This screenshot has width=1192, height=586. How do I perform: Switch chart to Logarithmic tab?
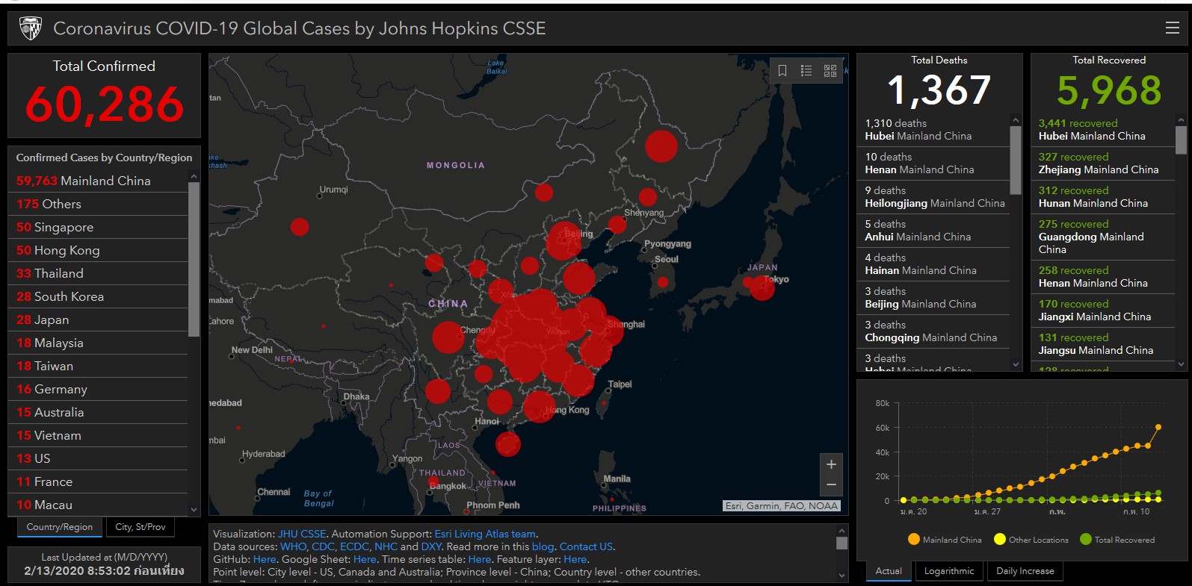949,571
